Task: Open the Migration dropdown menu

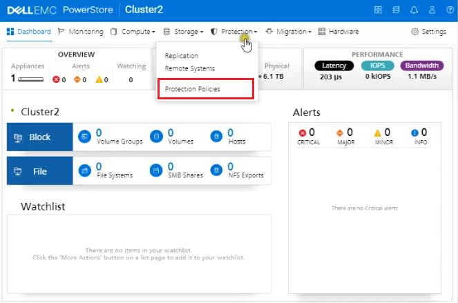Action: click(x=289, y=32)
